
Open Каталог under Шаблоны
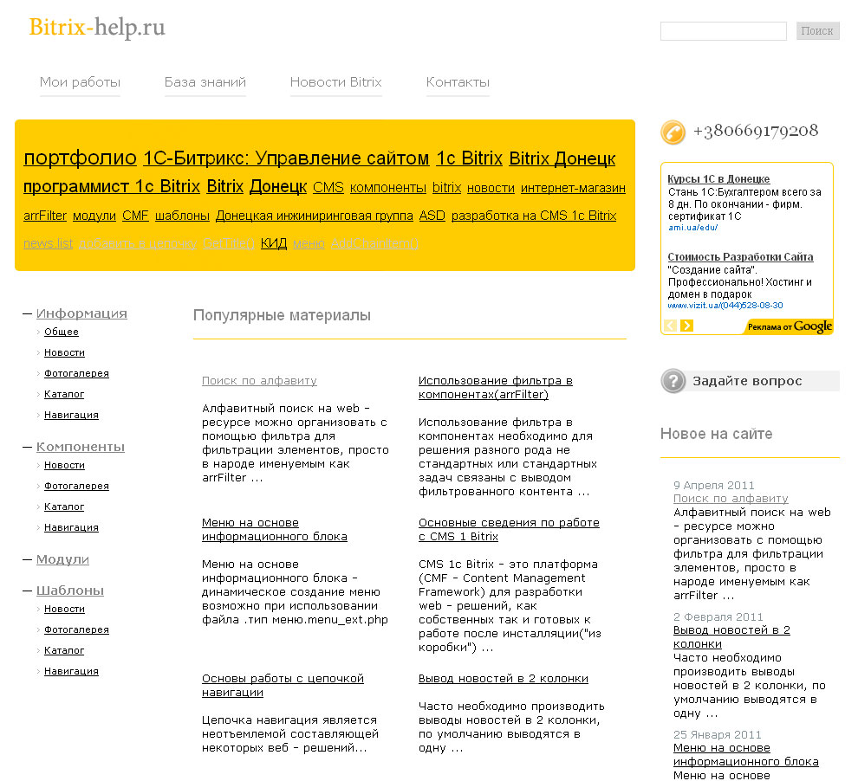(64, 650)
